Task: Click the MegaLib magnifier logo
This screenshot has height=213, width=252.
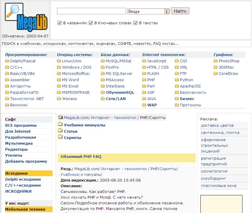Action: [x=26, y=17]
